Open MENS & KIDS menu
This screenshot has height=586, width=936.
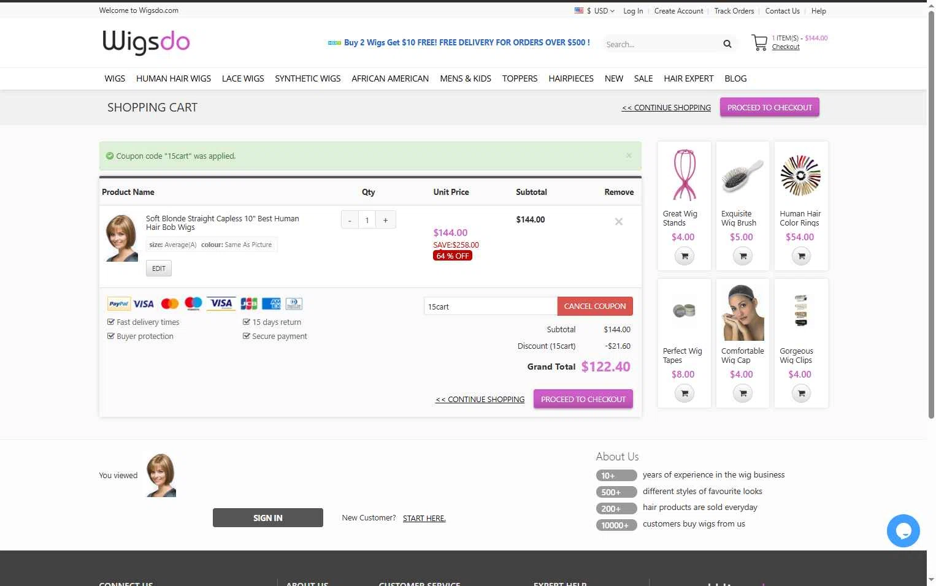466,78
